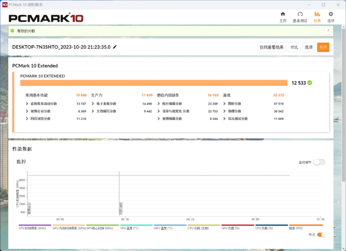Click the question mark help icon

tap(328, 31)
